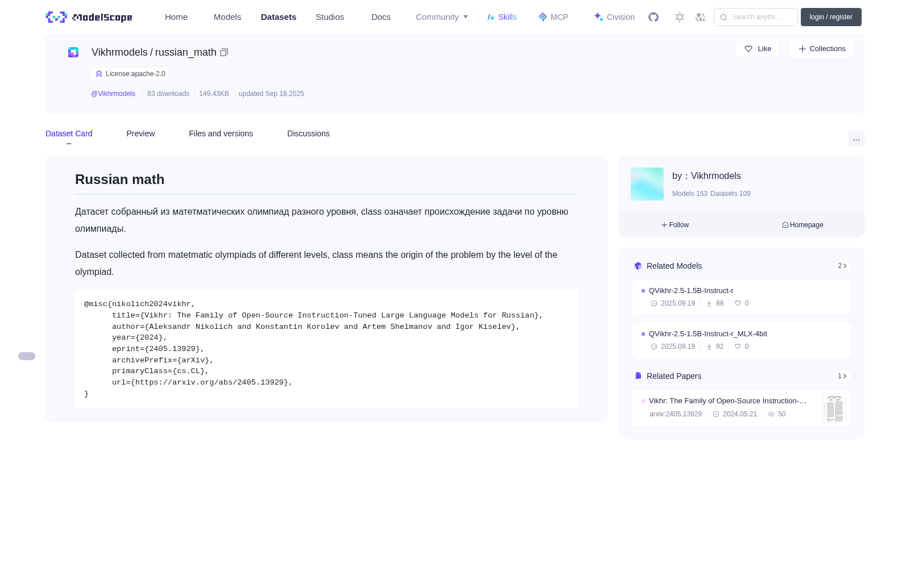Open QVikhr-2.5-1.5B-Instruct-r related model

pyautogui.click(x=691, y=291)
